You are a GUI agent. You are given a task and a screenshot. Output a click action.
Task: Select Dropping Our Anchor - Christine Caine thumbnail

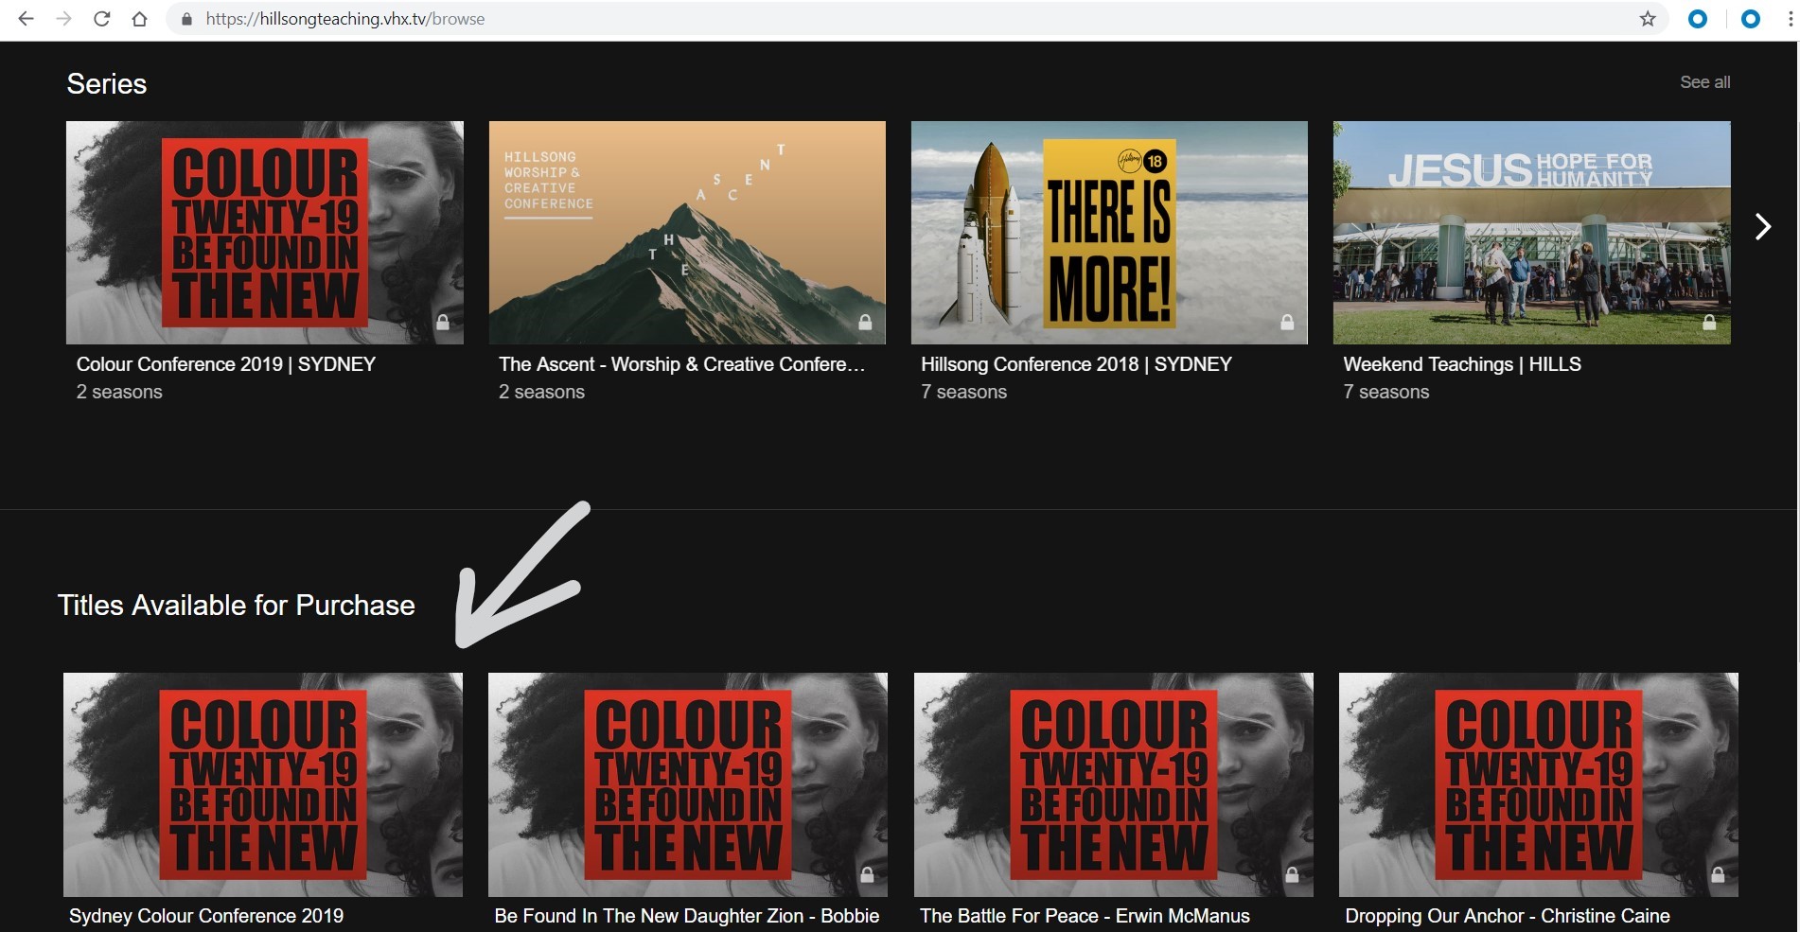(1538, 783)
